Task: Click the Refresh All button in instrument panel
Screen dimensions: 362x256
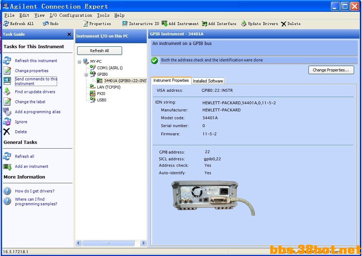Action: [100, 51]
